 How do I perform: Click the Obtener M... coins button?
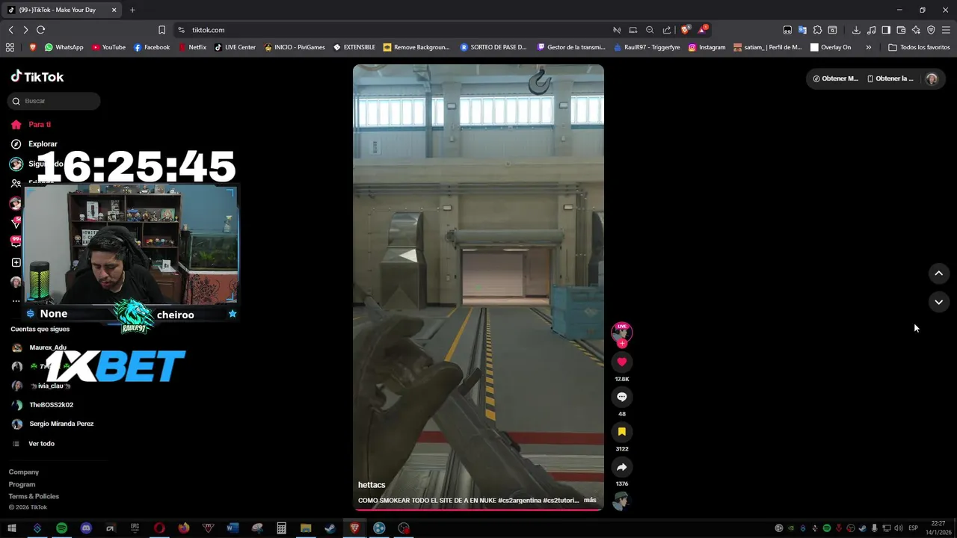click(835, 78)
